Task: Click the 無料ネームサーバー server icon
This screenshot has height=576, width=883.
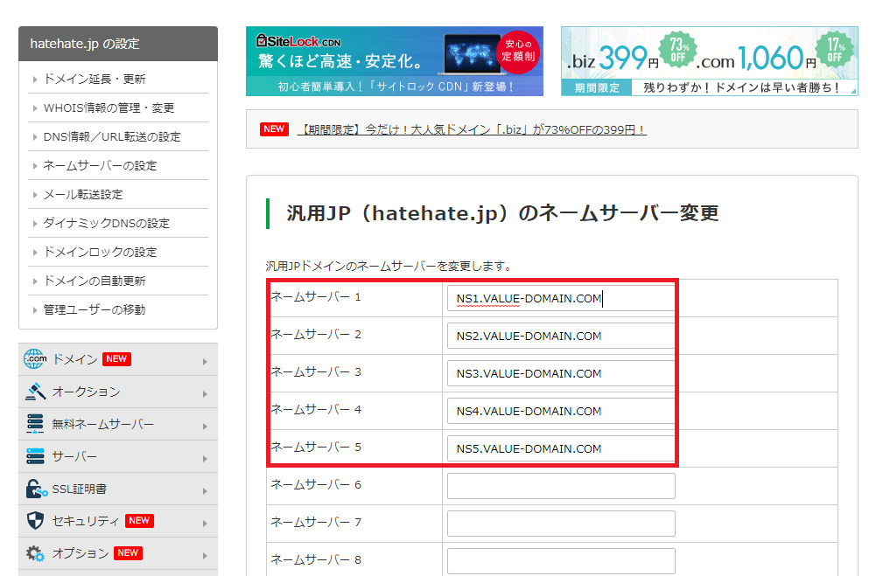Action: click(x=35, y=424)
